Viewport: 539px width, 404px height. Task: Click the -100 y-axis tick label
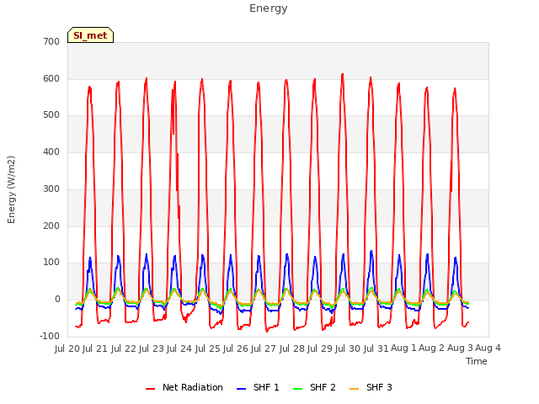point(51,337)
